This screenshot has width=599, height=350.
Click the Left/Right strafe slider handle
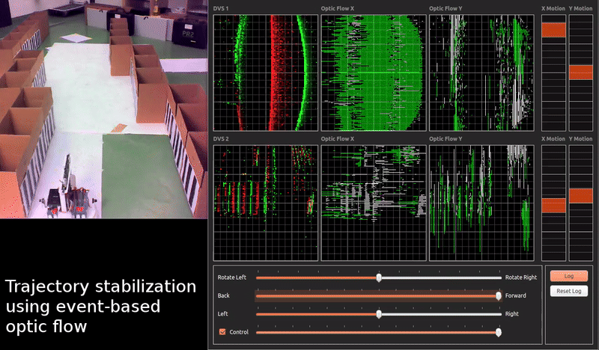[x=379, y=314]
